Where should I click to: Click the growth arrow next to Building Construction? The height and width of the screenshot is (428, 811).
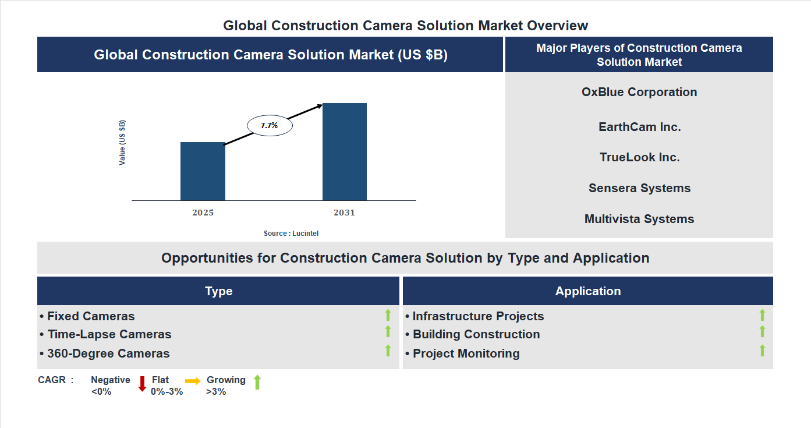click(x=762, y=333)
